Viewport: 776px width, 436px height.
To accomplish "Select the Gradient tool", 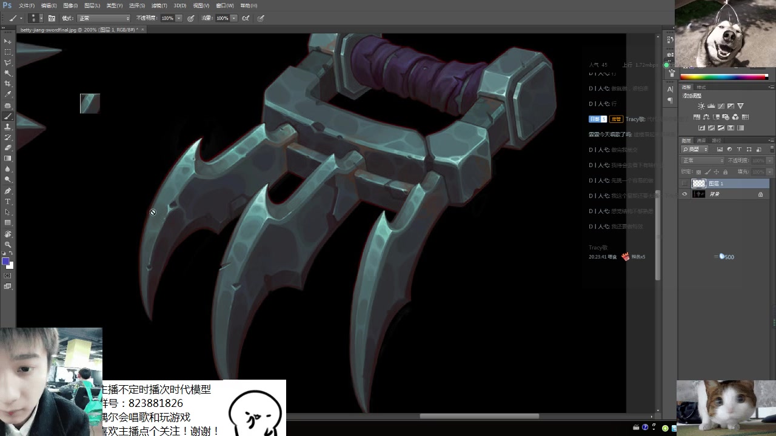I will point(8,159).
